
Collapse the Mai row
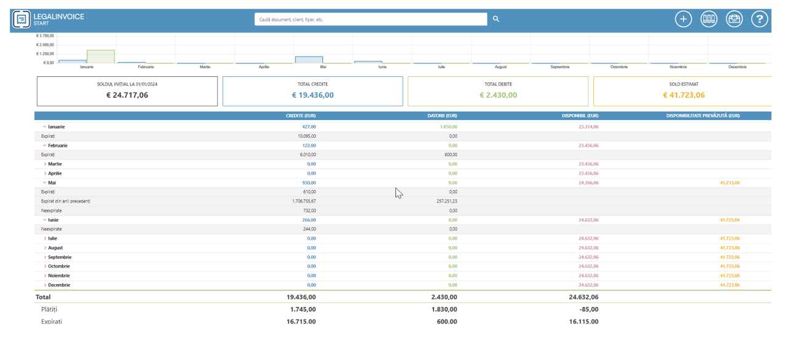45,183
